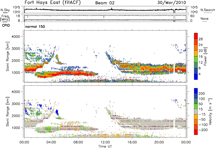Click the "Fort Hays East (fitACF)" title
Screen dimensions: 215x148
click(52, 3)
